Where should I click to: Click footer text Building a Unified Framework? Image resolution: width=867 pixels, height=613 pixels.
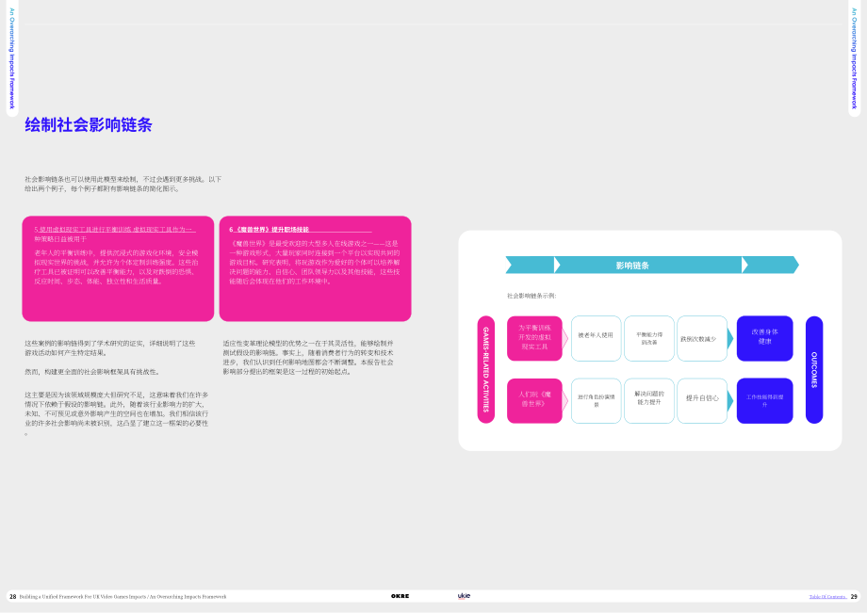[x=123, y=597]
